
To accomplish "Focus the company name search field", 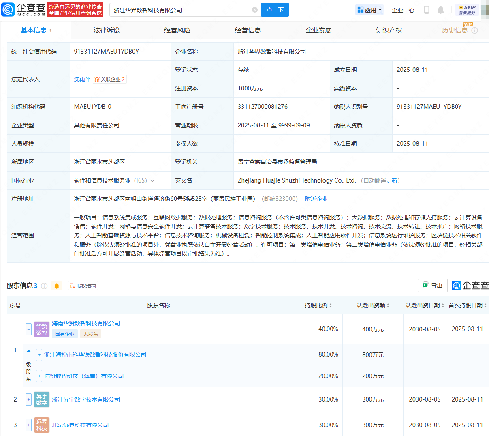I will tap(185, 10).
